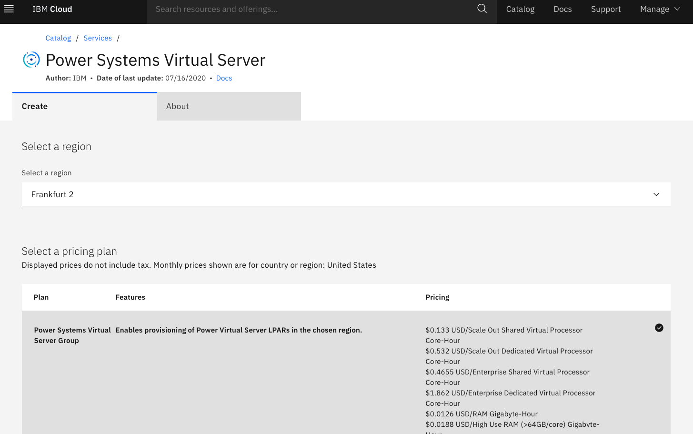The width and height of the screenshot is (693, 434).
Task: Click the Power Systems Virtual Server page title
Action: click(x=155, y=60)
